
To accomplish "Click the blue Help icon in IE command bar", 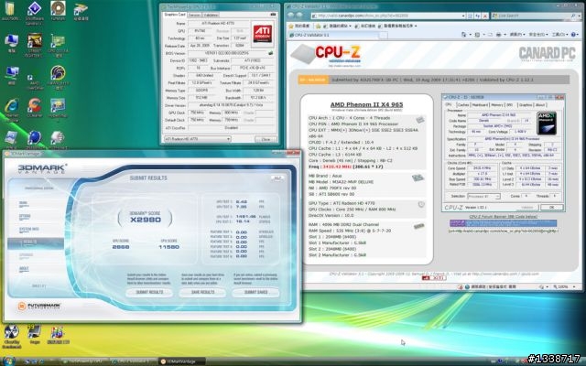I will pyautogui.click(x=574, y=35).
